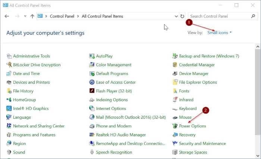Viewport: 261px width, 159px height.
Task: Click the Mail Outlook icon
Action: point(92,117)
